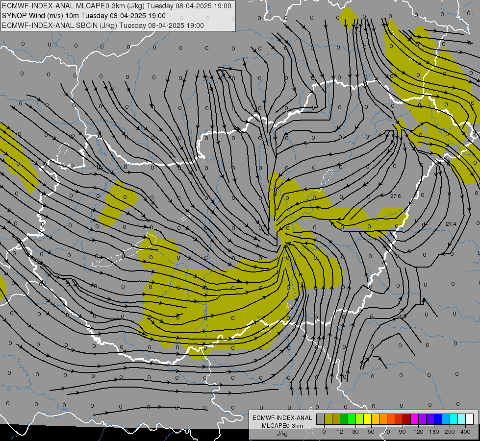Select the legend tick label 120
Screen dimensions: 480x441
(x=419, y=432)
